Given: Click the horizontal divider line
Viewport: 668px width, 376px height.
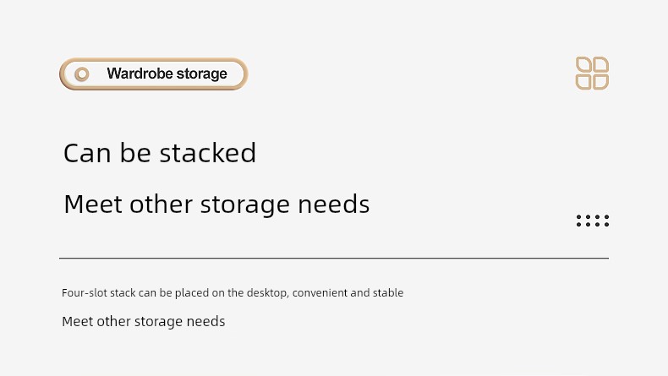Looking at the screenshot, I should coord(334,258).
